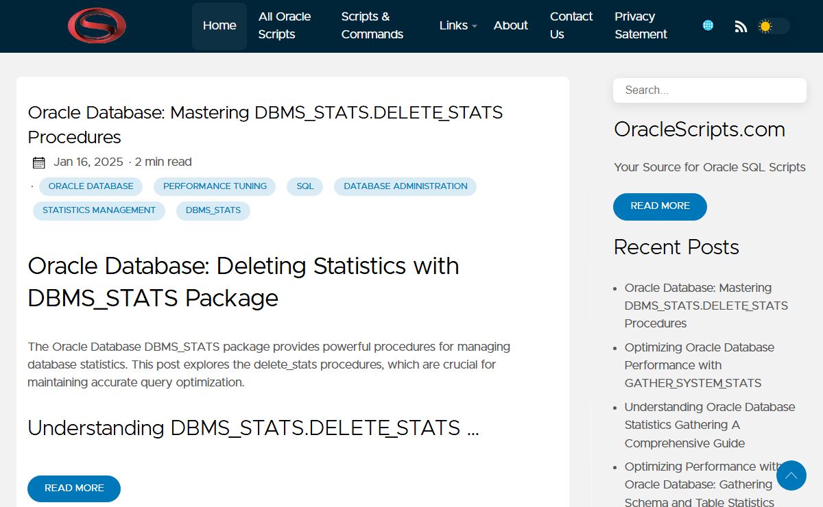Select the STATISTICS MANAGEMENT tag
The height and width of the screenshot is (507, 823).
tap(99, 210)
